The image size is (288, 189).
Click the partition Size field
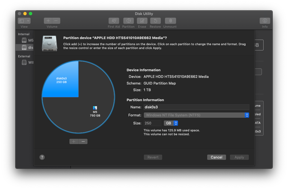tap(152, 123)
